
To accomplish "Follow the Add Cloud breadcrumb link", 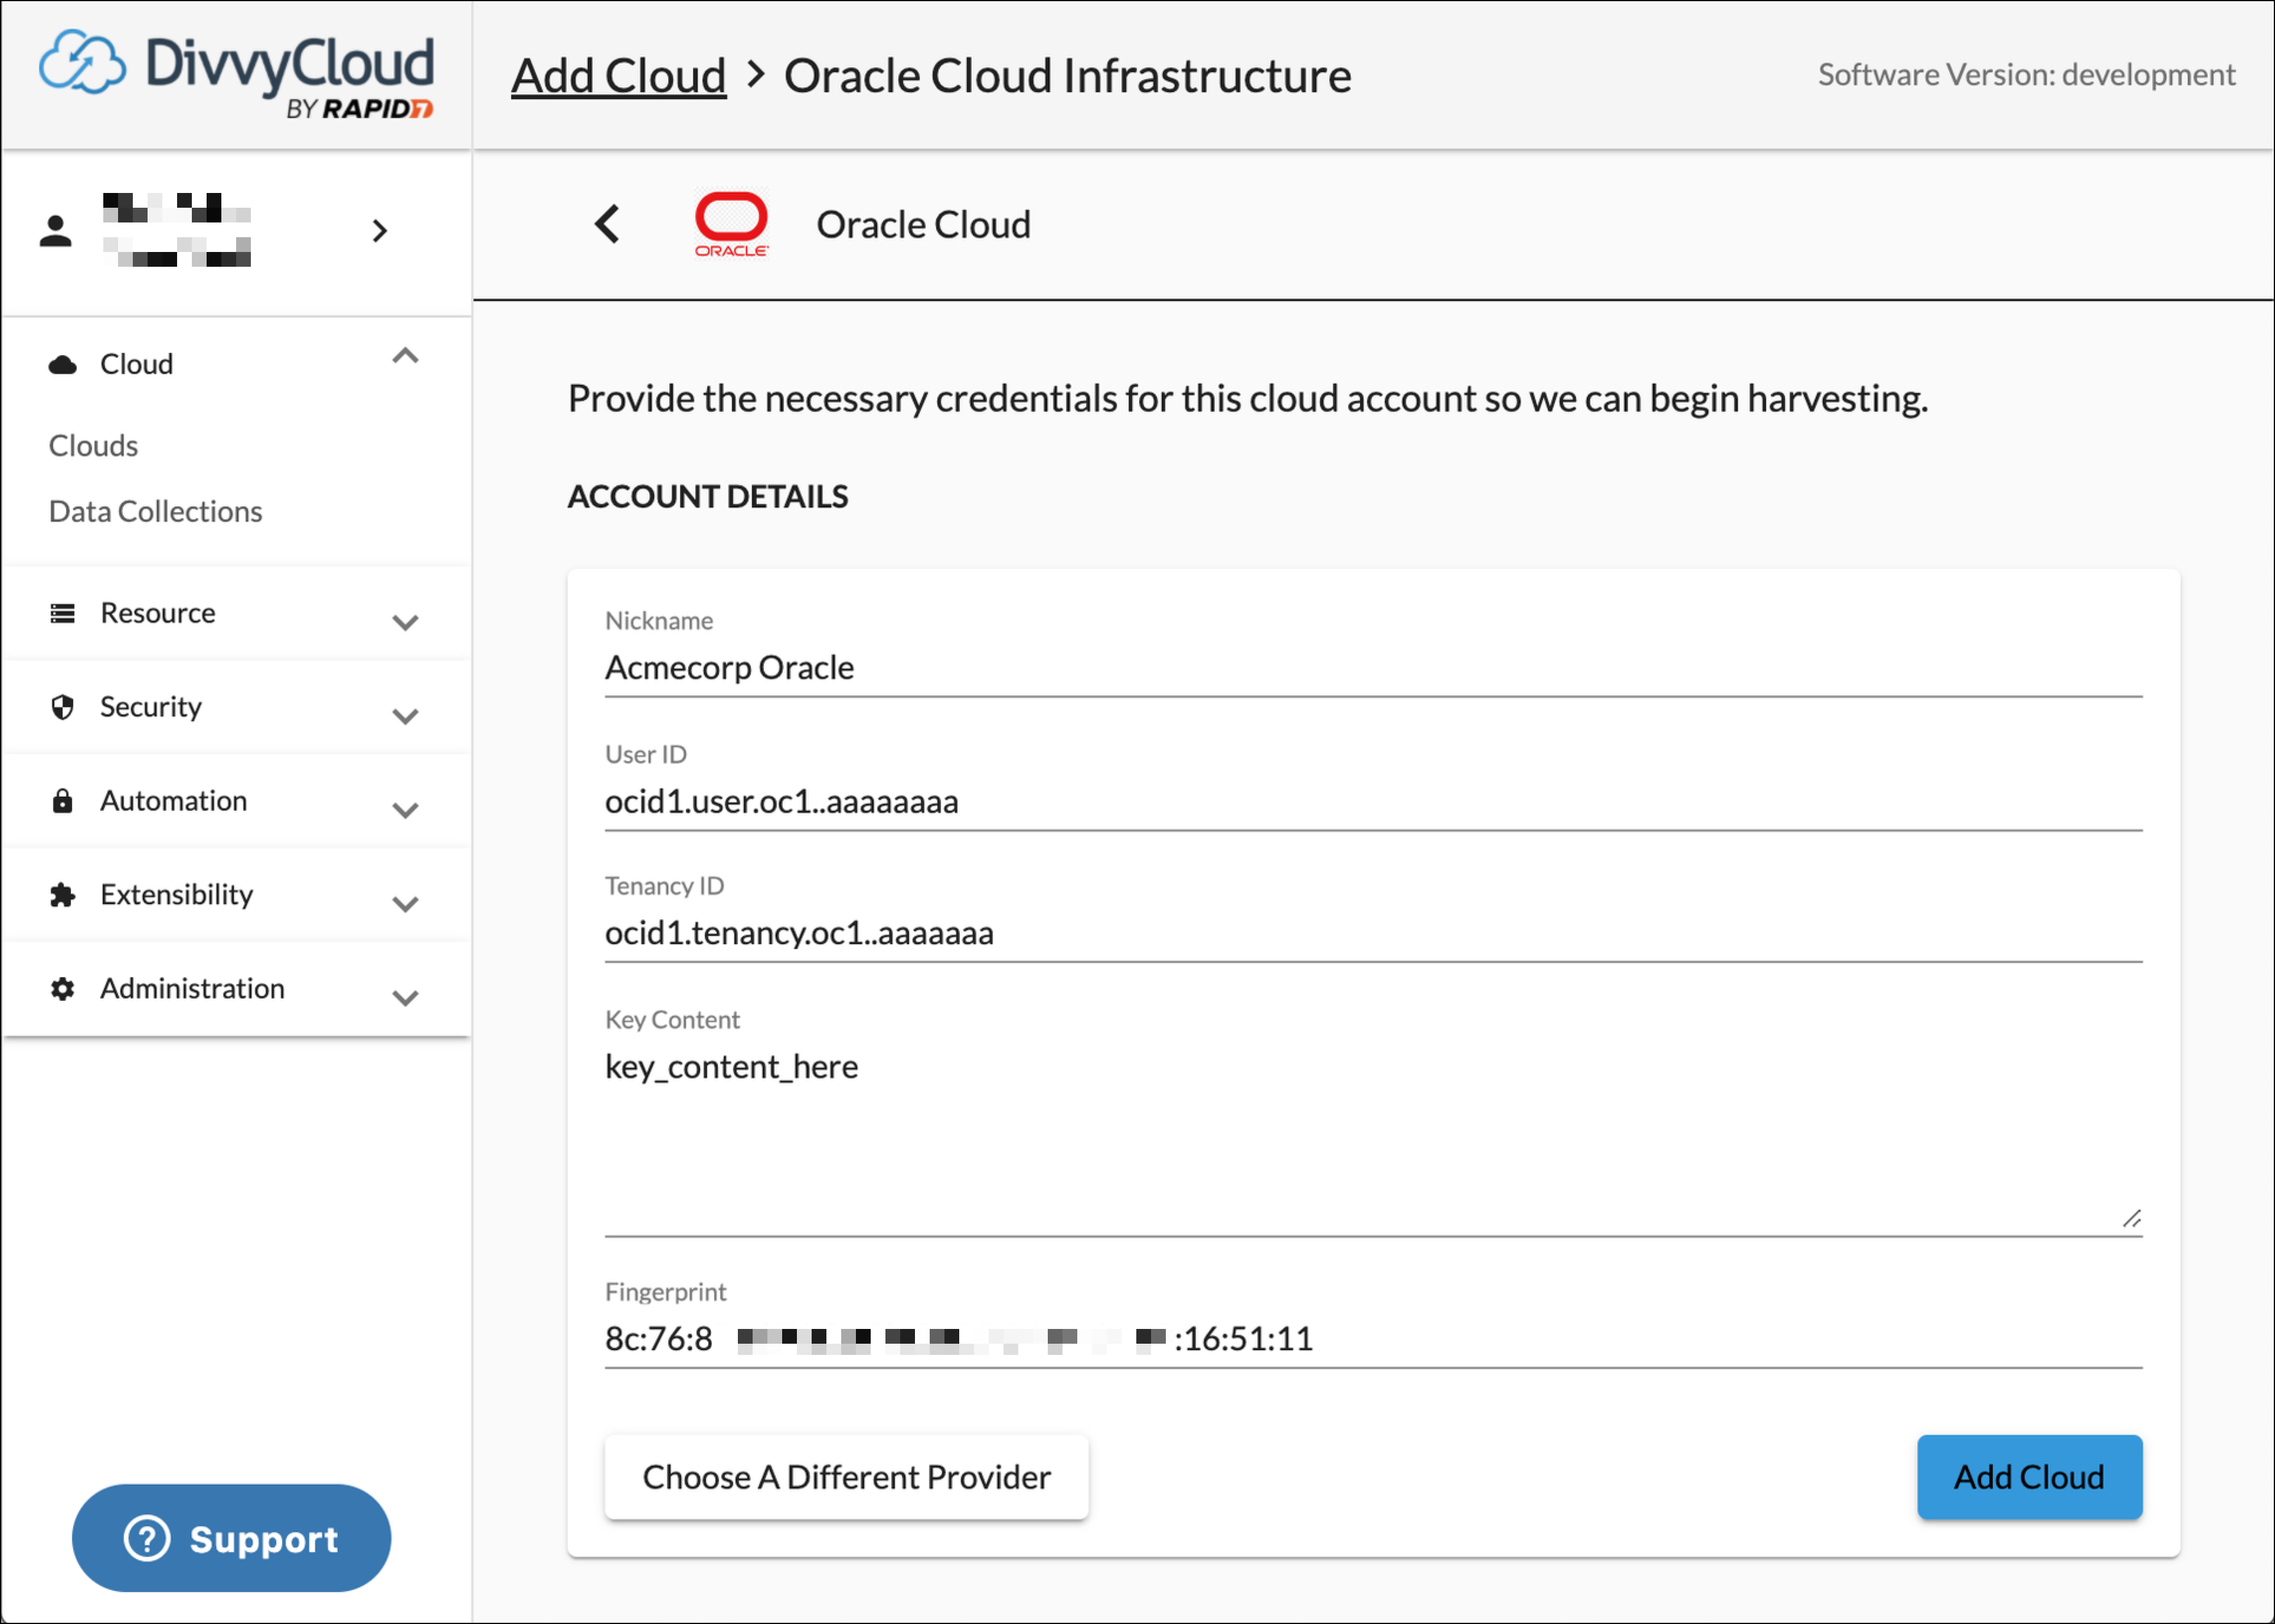I will click(618, 76).
